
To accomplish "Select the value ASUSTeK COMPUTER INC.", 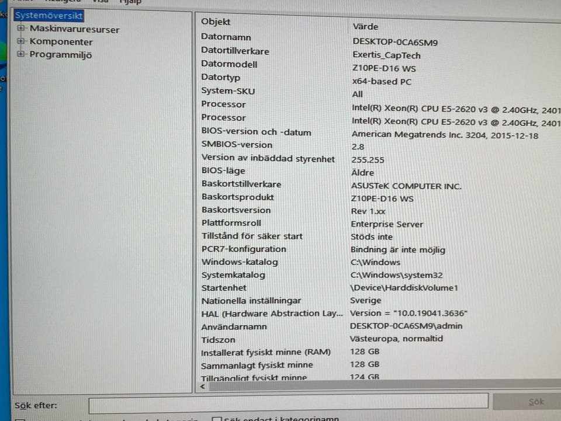I will (406, 186).
